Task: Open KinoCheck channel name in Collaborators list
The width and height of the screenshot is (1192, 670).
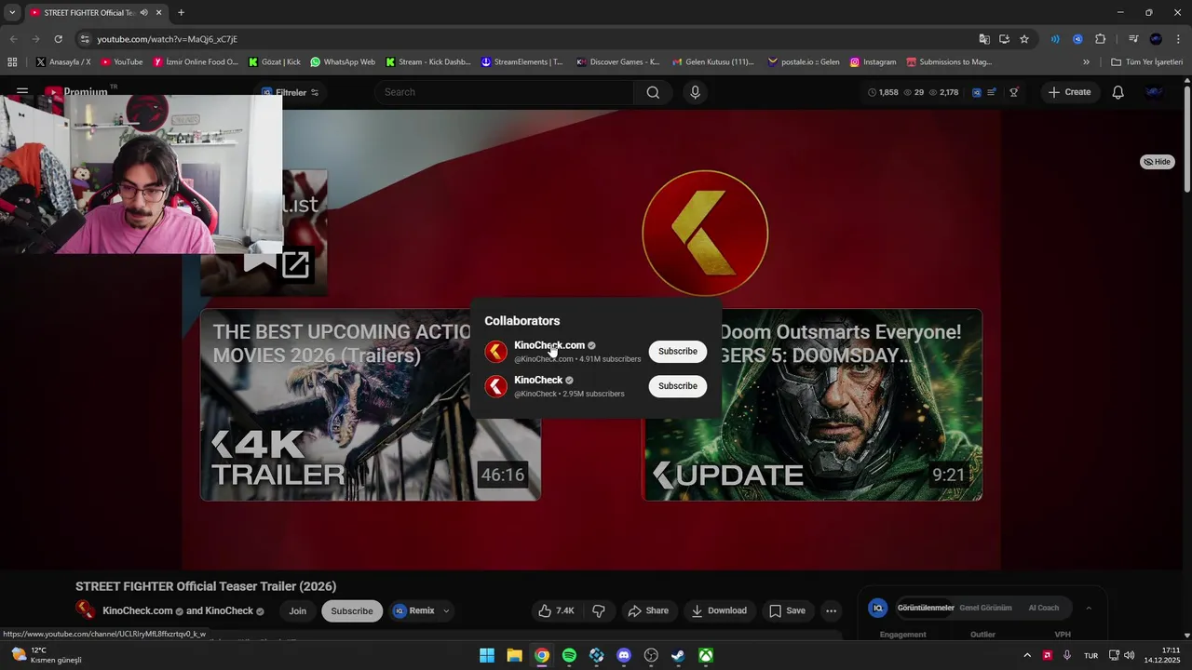Action: point(538,380)
